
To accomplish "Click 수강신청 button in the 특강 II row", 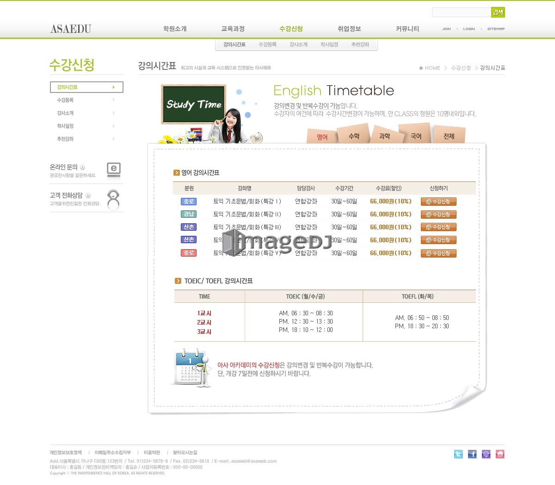I will pyautogui.click(x=438, y=215).
